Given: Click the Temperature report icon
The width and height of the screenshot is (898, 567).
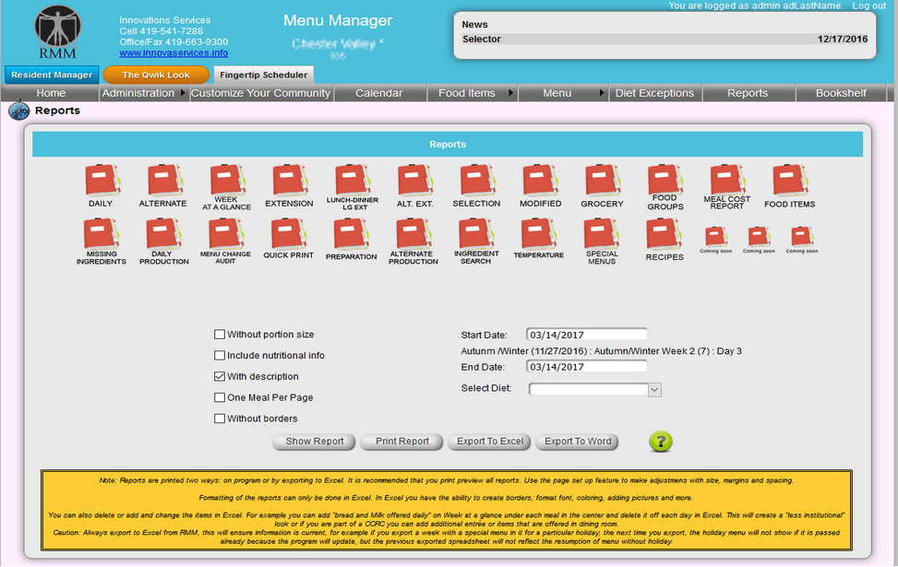Looking at the screenshot, I should [x=539, y=235].
